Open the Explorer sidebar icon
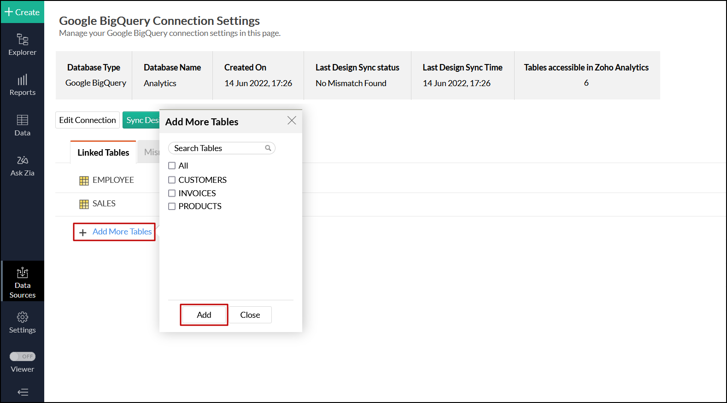Screen dimensions: 727x403 pos(22,40)
